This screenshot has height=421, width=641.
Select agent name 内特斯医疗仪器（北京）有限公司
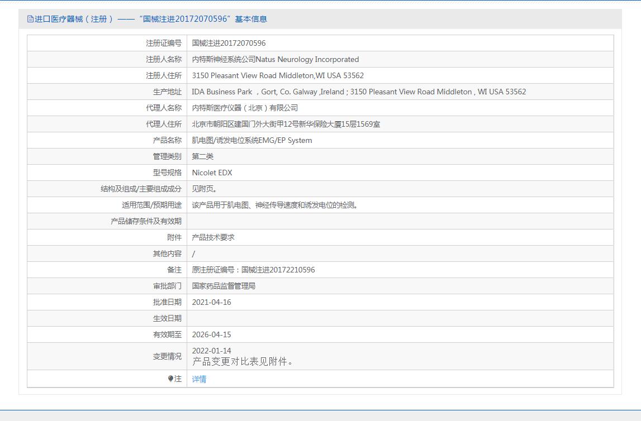pos(245,108)
